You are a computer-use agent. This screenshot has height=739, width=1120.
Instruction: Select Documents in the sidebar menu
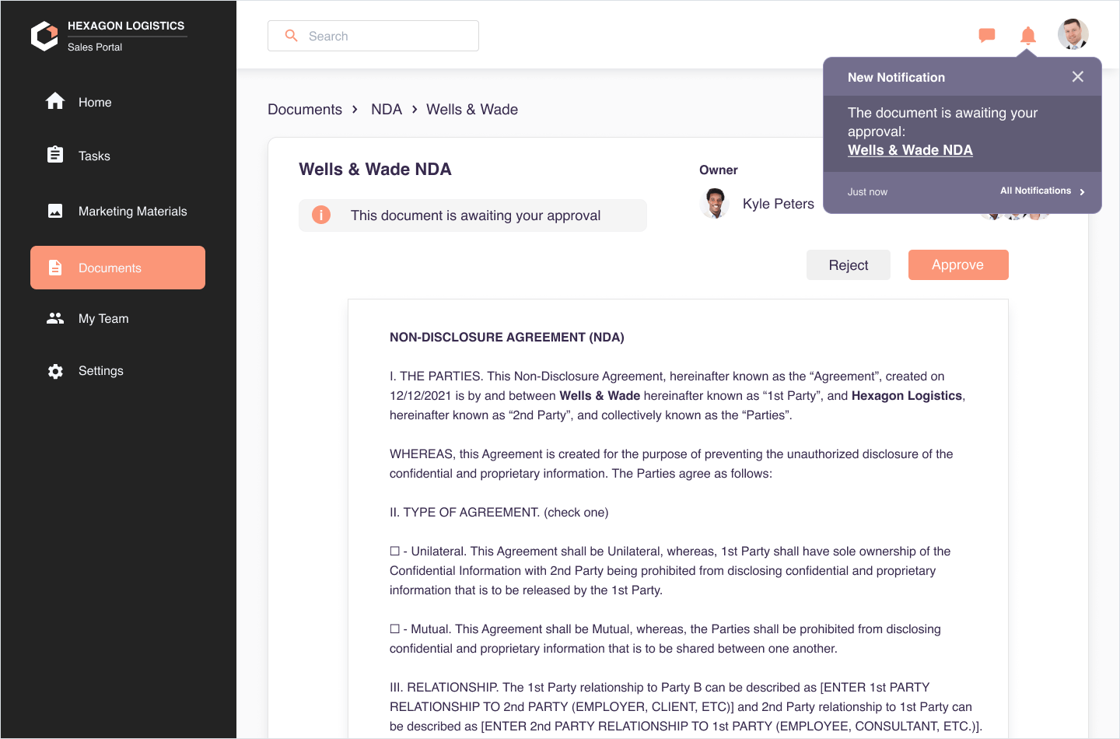(117, 268)
